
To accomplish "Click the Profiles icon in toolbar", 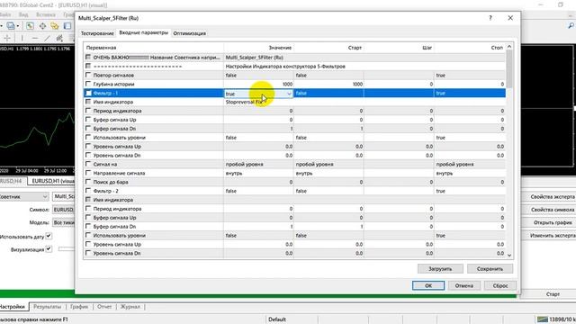I will point(11,26).
